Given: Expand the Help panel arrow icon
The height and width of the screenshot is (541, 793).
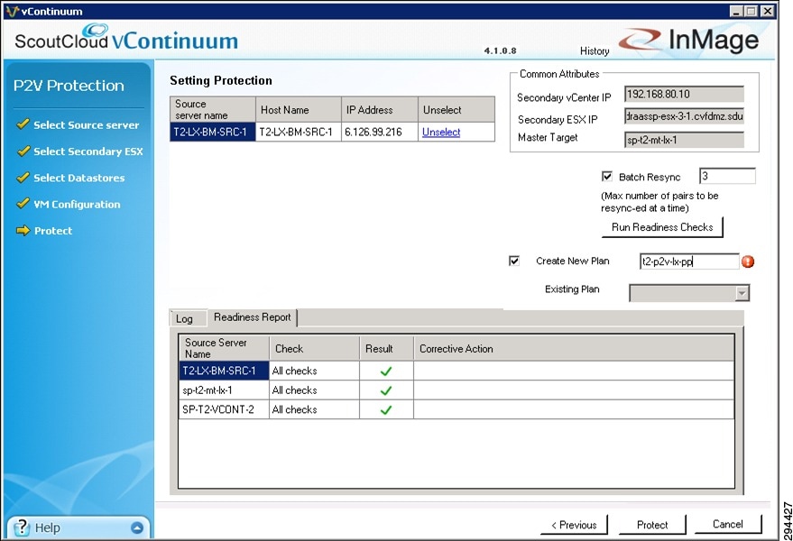Looking at the screenshot, I should pyautogui.click(x=137, y=527).
